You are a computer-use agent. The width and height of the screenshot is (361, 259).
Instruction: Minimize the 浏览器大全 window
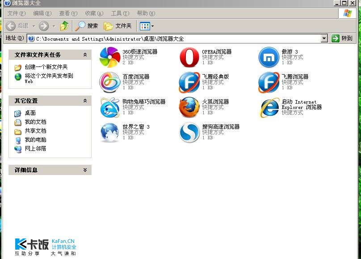(x=337, y=3)
